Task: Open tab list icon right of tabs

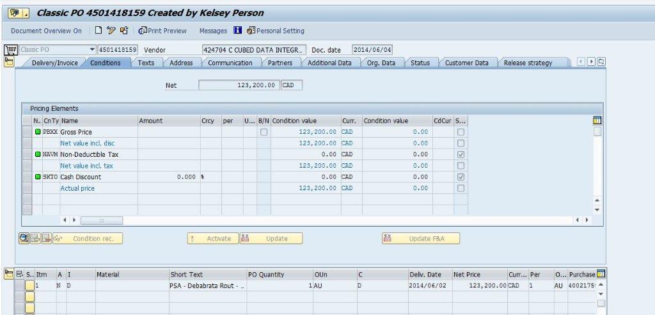Action: click(601, 62)
